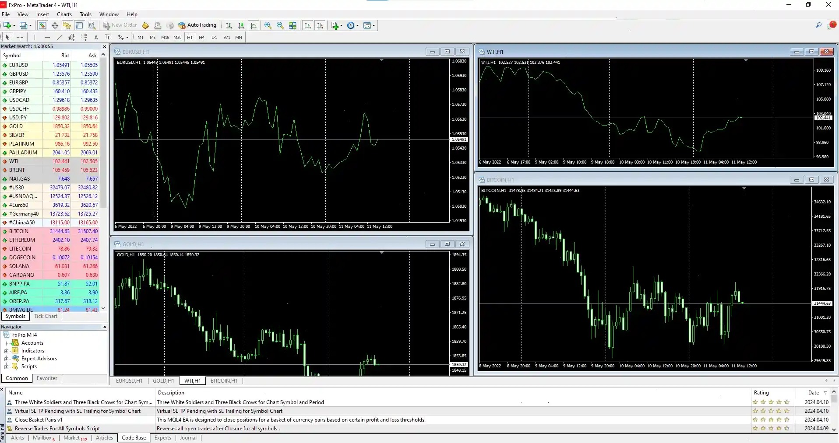Zoom out of the active chart
This screenshot has width=839, height=443.
point(280,25)
